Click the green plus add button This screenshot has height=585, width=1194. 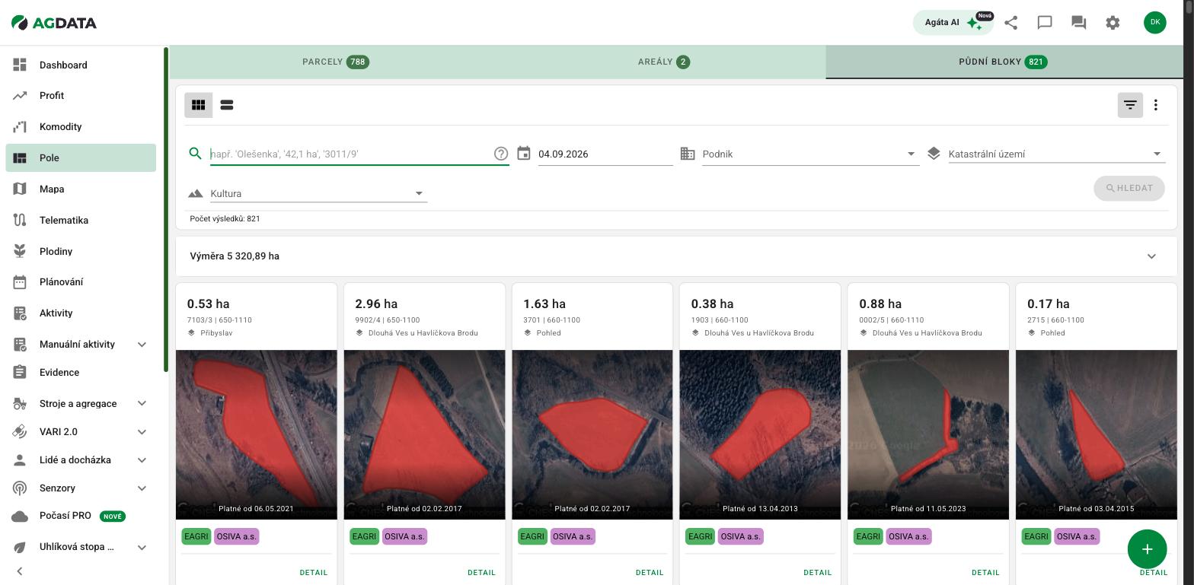pyautogui.click(x=1147, y=549)
